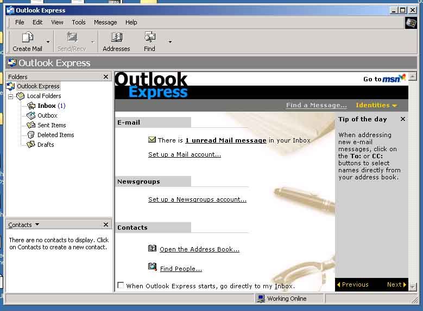Click the Local Folders icon
This screenshot has height=311, width=423.
click(x=20, y=96)
